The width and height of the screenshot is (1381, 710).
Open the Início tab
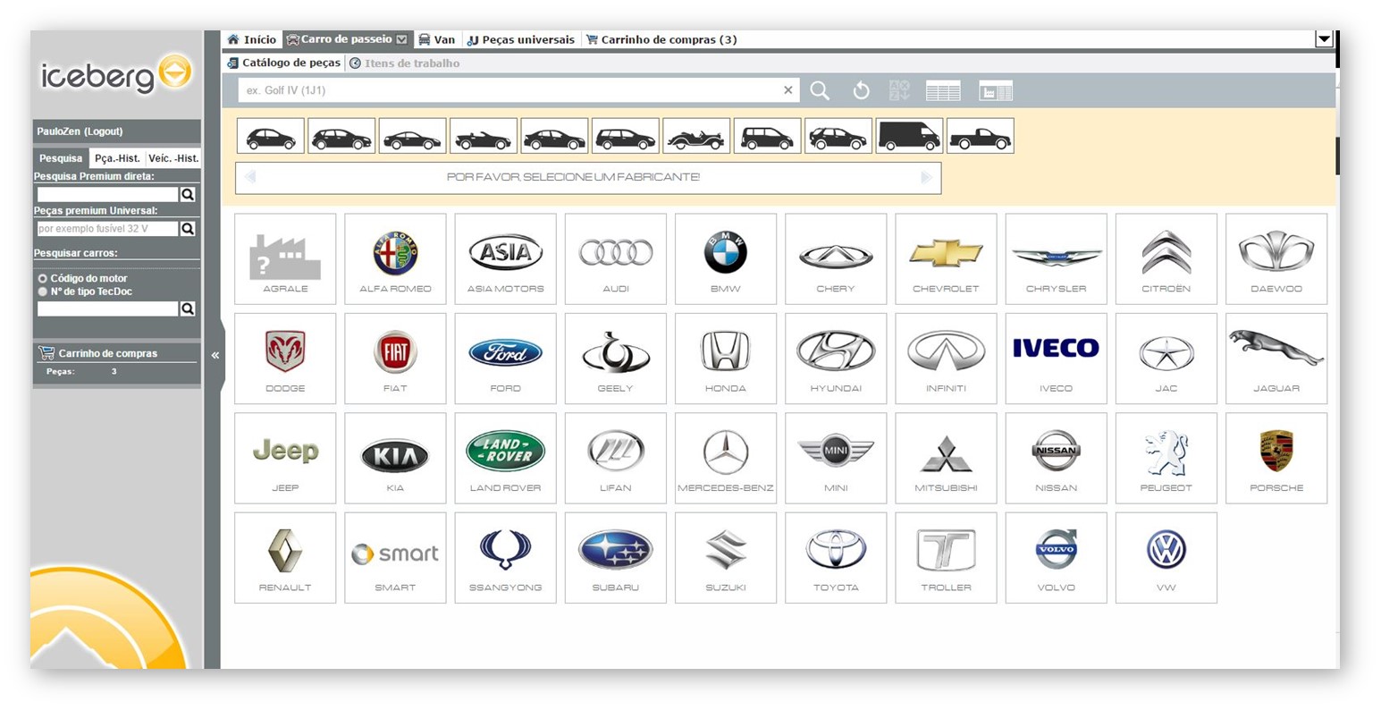(x=252, y=39)
